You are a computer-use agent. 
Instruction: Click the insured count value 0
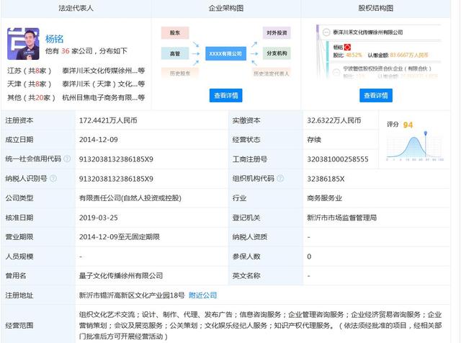point(309,257)
